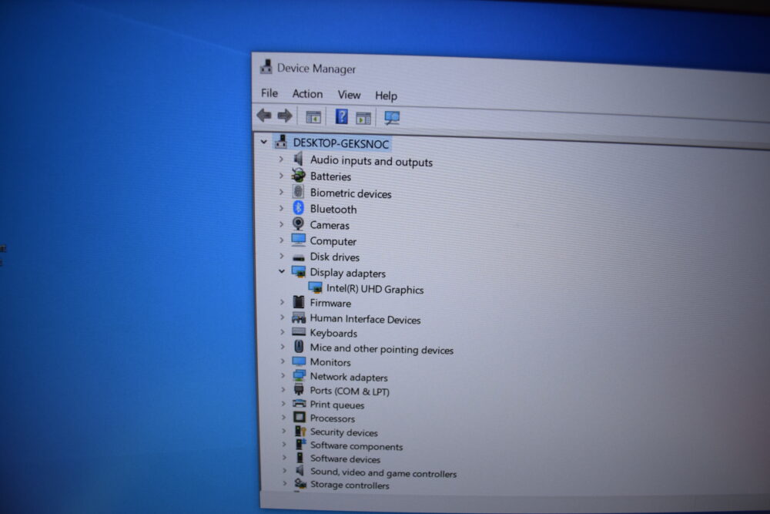
Task: Expand the Batteries chevron
Action: 281,176
